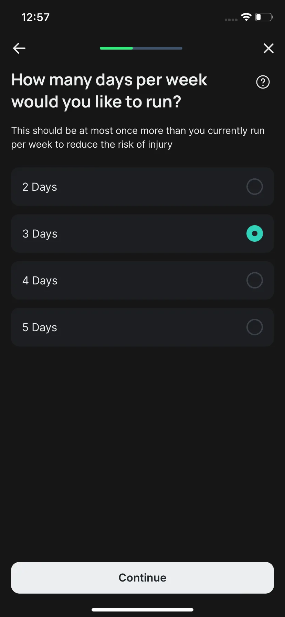The width and height of the screenshot is (285, 617).
Task: Click the Continue button
Action: (x=142, y=578)
